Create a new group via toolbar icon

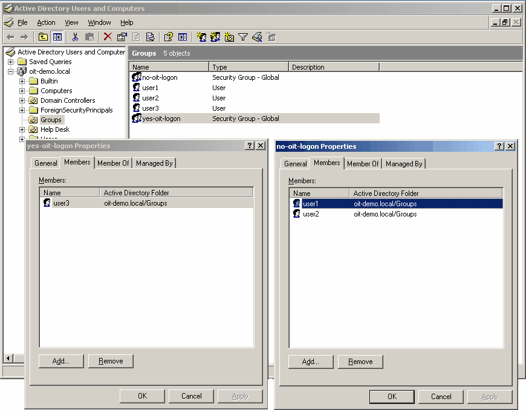(x=215, y=37)
